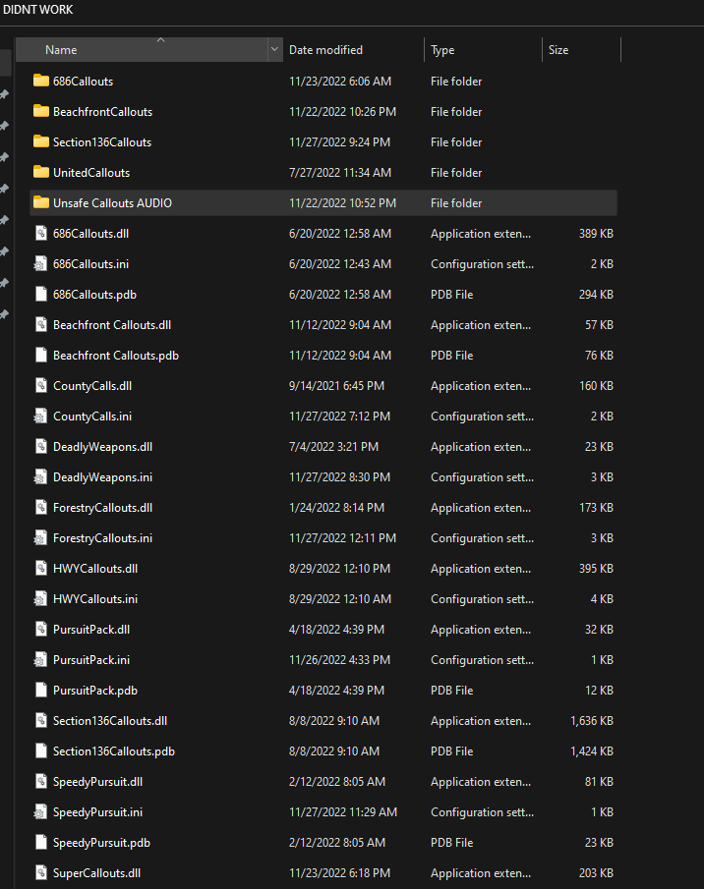Sort files by the Name column header
Screen dimensions: 704x889
[x=142, y=50]
